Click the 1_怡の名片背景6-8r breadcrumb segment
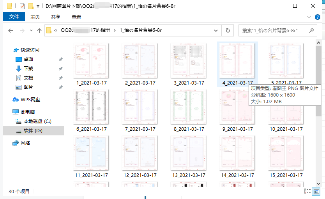Image resolution: width=325 pixels, height=199 pixels. click(x=141, y=30)
